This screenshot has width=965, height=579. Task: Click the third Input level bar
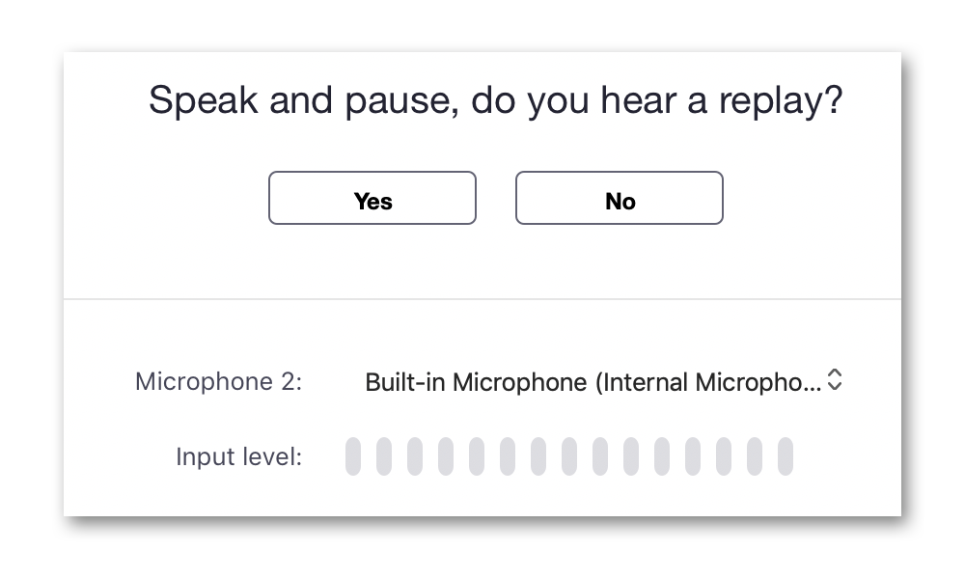tap(415, 456)
